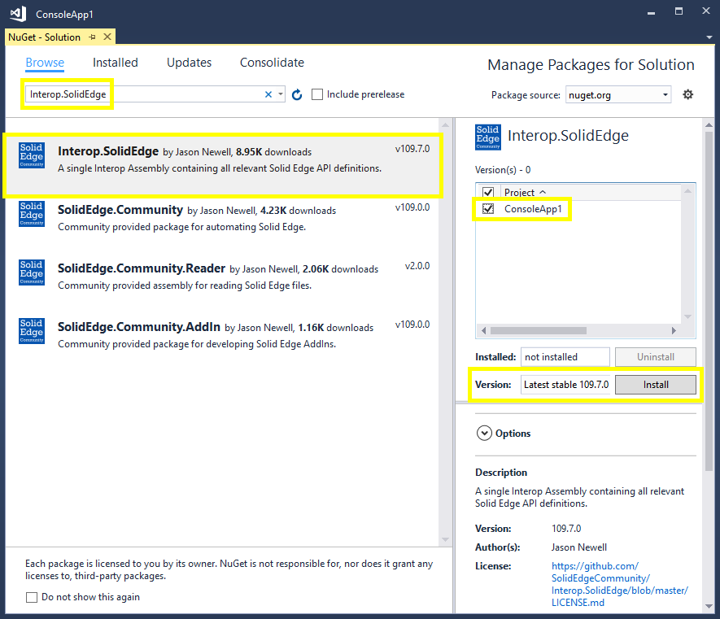The width and height of the screenshot is (720, 619).
Task: Switch to the Updates tab
Action: pyautogui.click(x=189, y=63)
